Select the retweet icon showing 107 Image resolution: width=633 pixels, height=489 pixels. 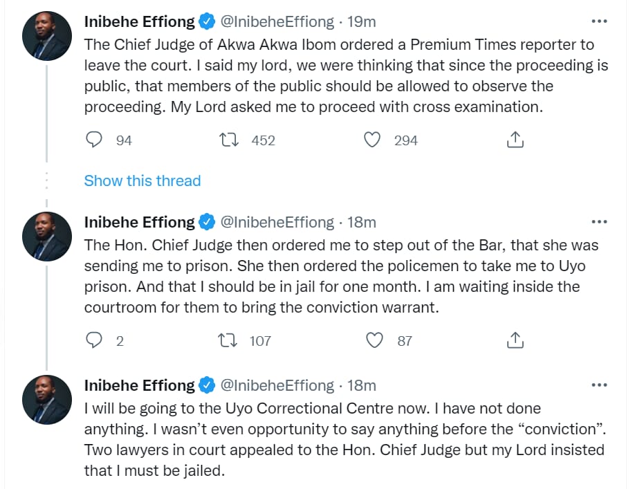[x=228, y=340]
